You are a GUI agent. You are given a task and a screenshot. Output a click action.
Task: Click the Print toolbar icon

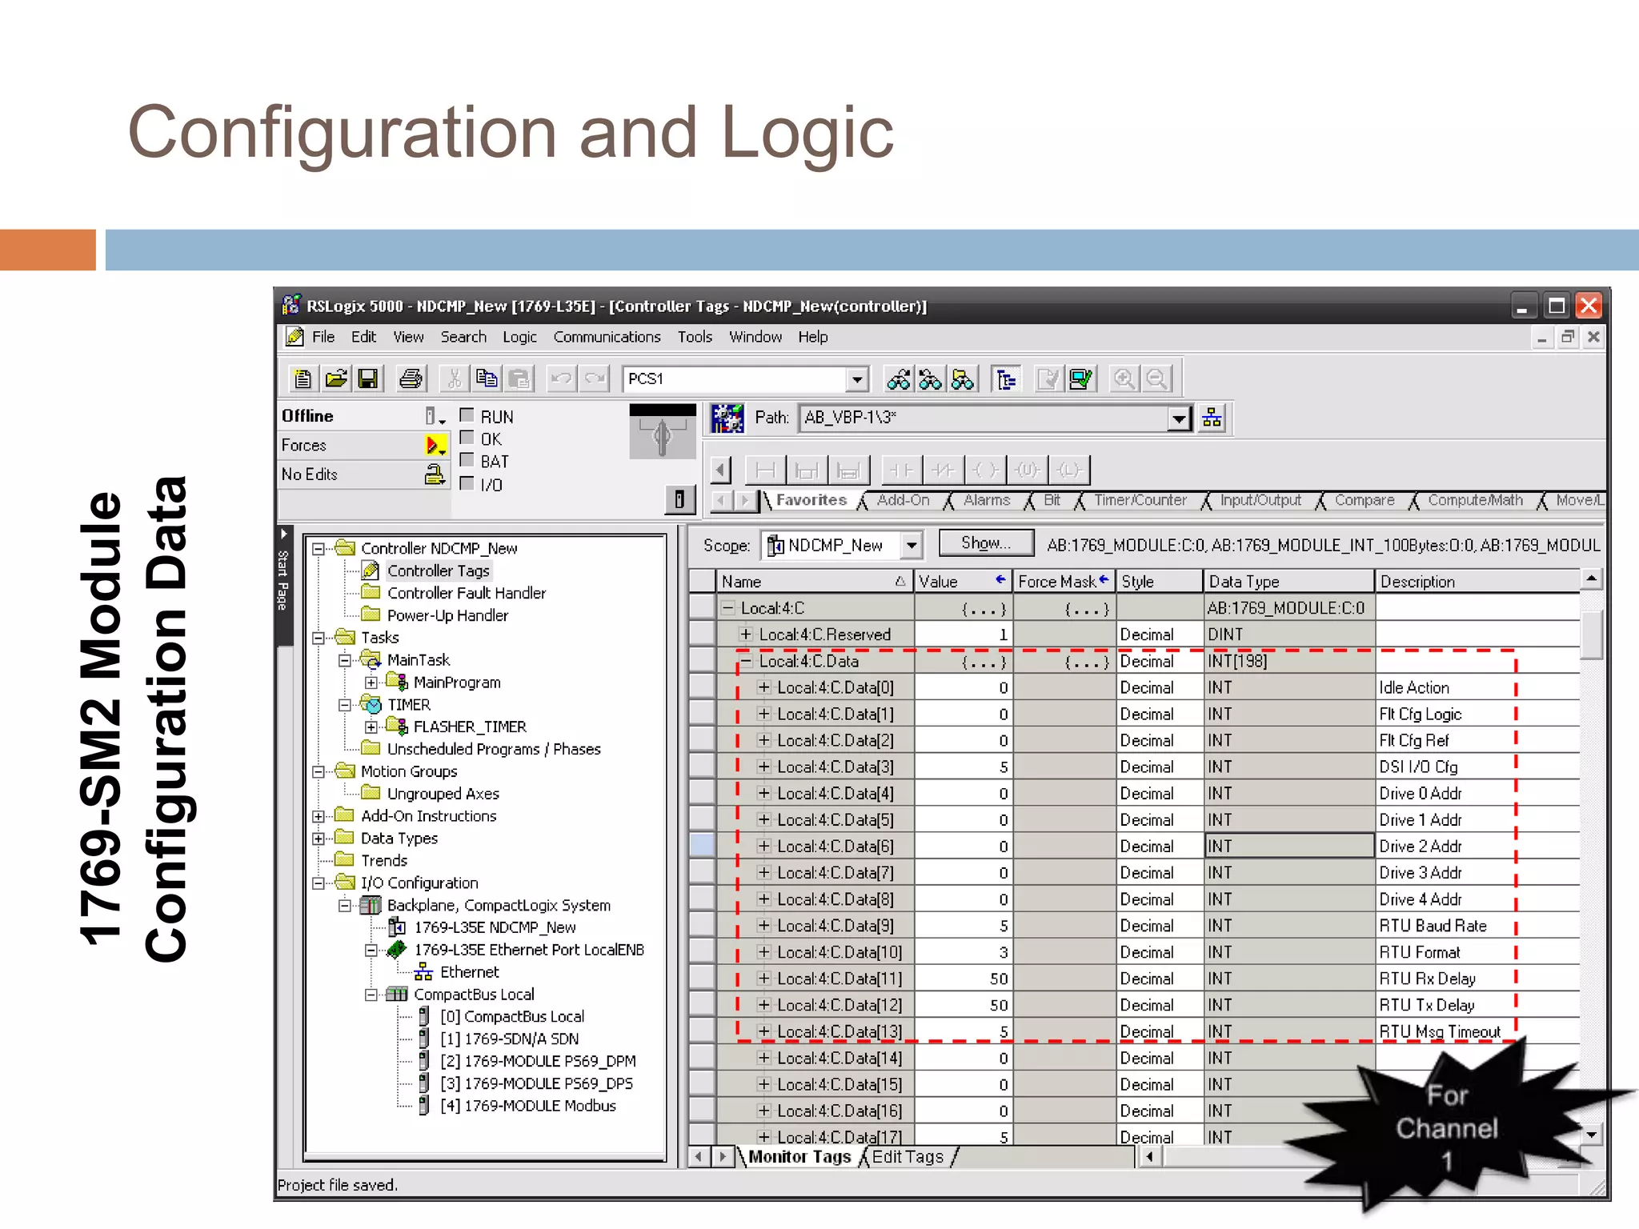click(411, 378)
